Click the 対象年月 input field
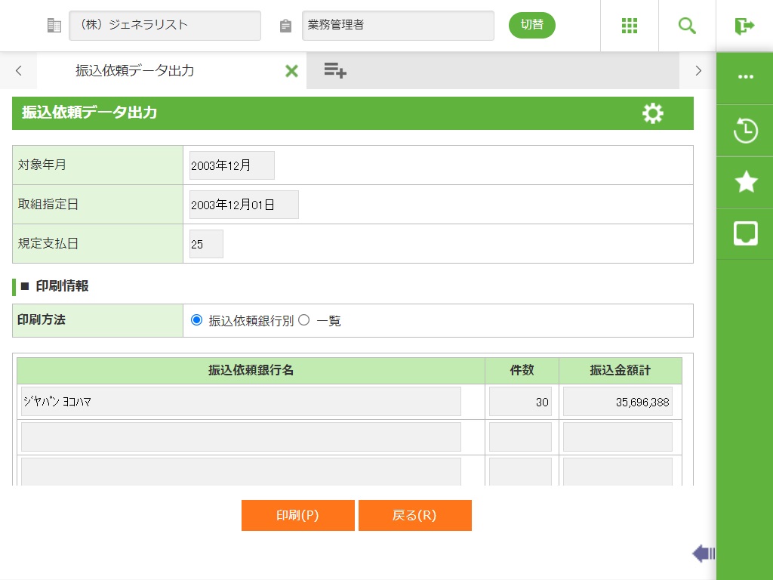Screen dimensions: 773x580 232,165
